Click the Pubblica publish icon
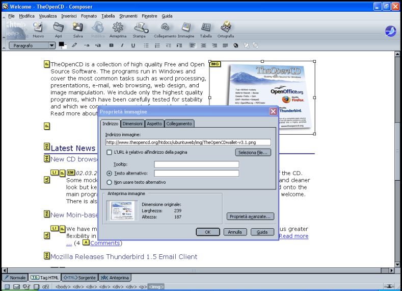 [98, 30]
